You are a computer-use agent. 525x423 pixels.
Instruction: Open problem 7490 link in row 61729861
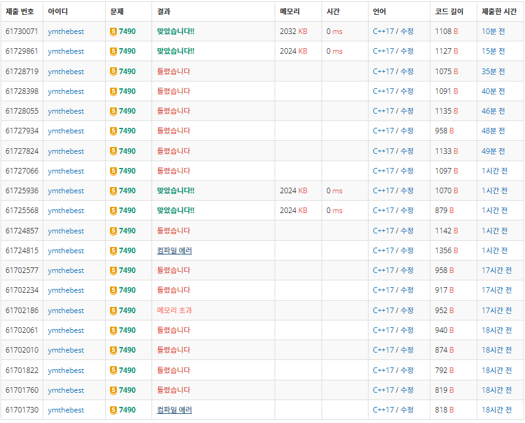[x=127, y=51]
